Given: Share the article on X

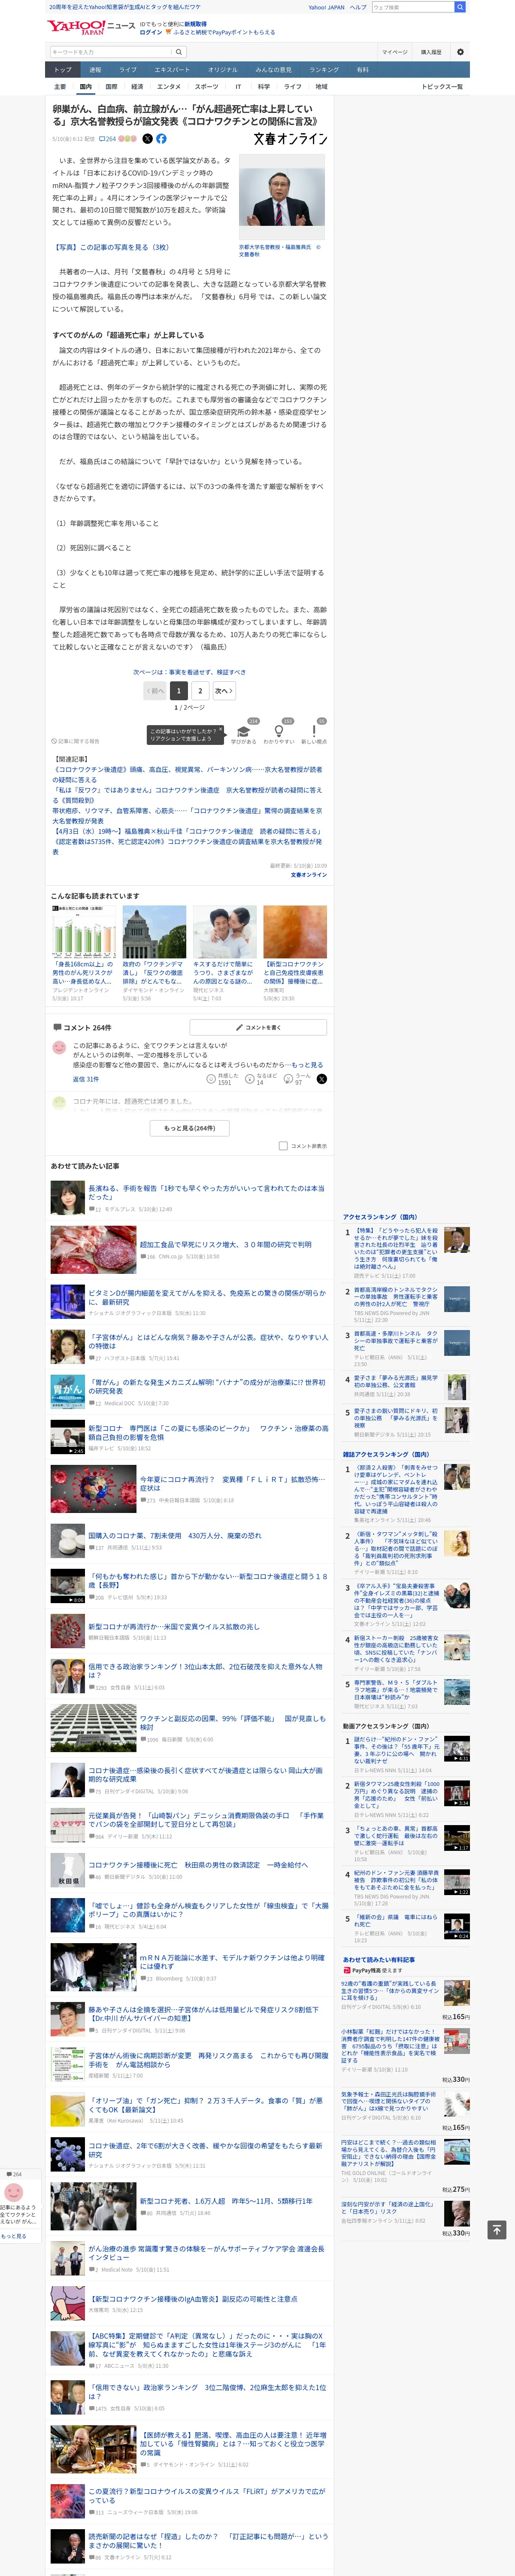Looking at the screenshot, I should [x=148, y=139].
